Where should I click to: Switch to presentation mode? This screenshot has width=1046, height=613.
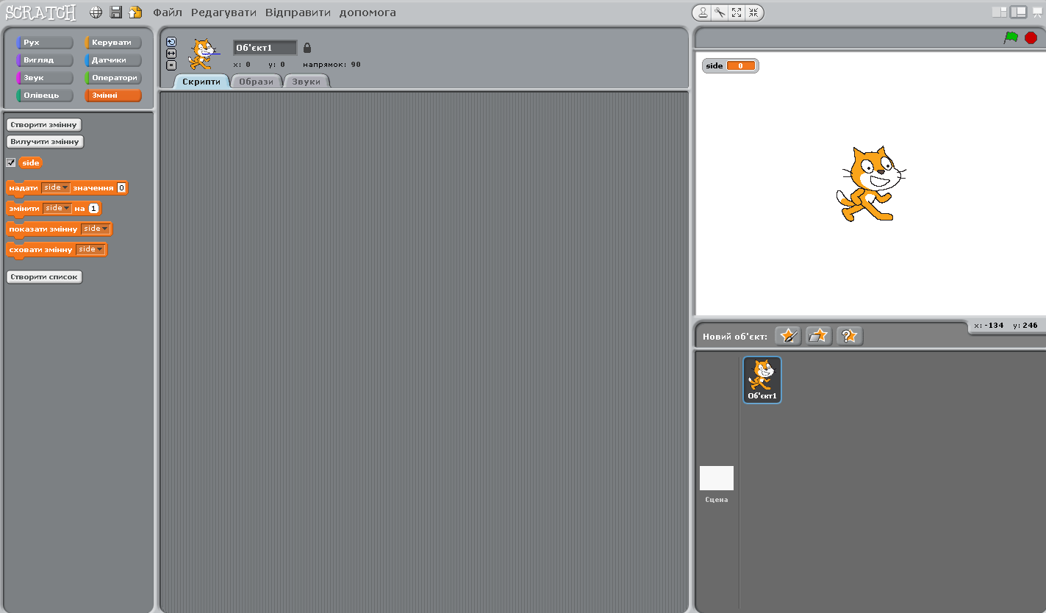[1037, 12]
